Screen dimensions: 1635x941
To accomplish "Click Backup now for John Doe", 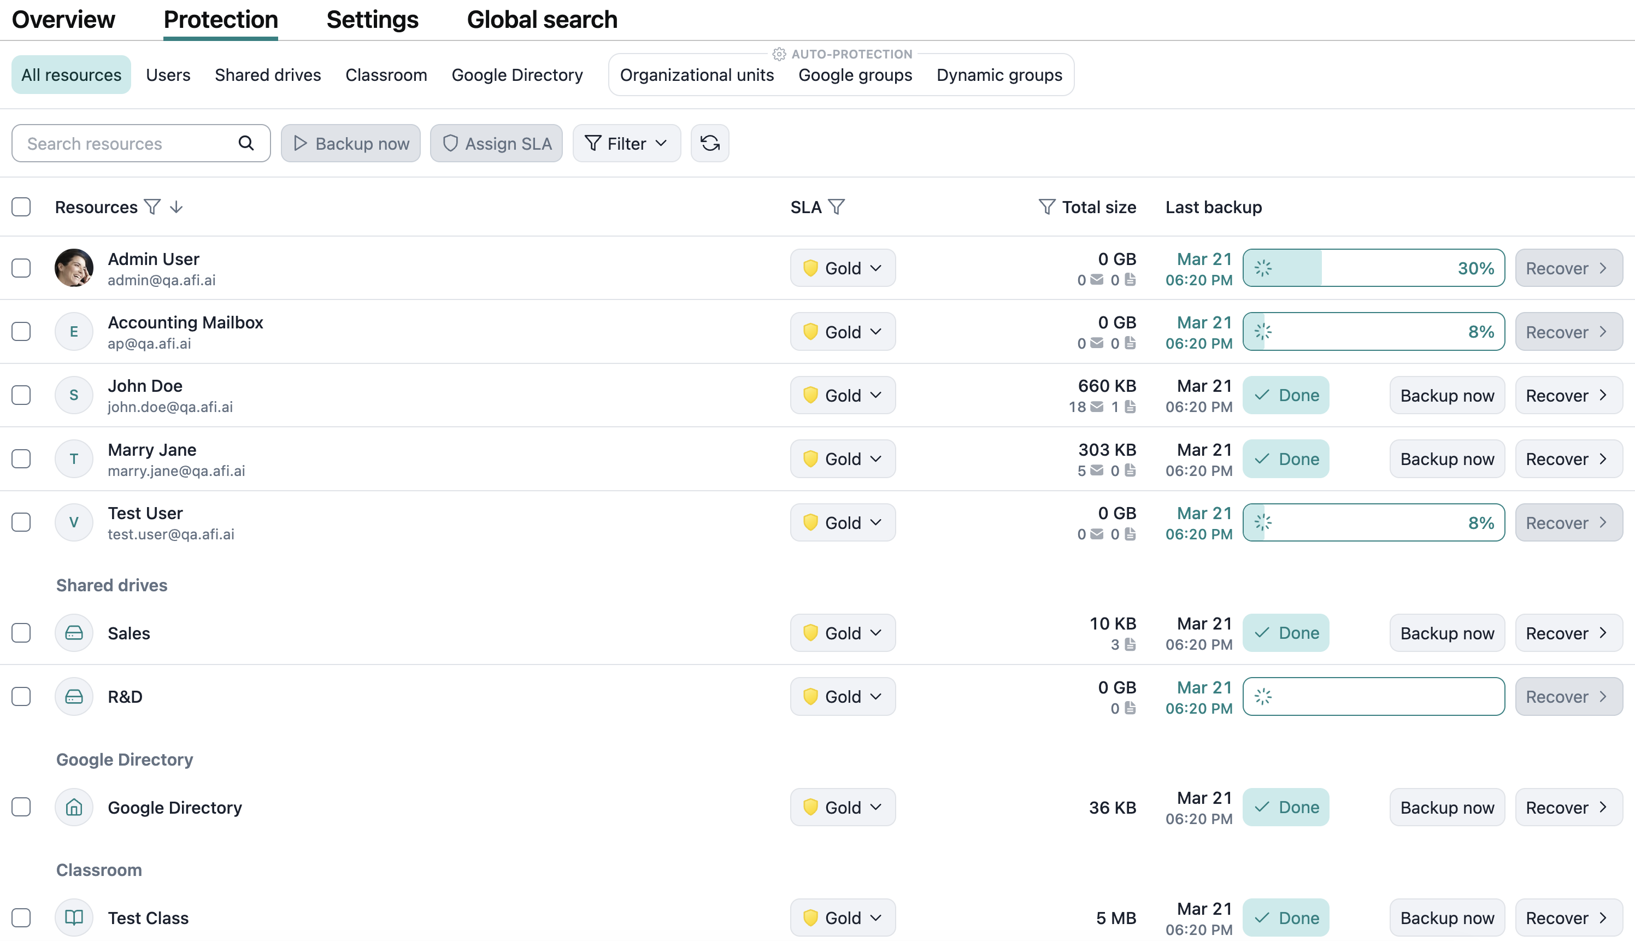I will pos(1446,395).
